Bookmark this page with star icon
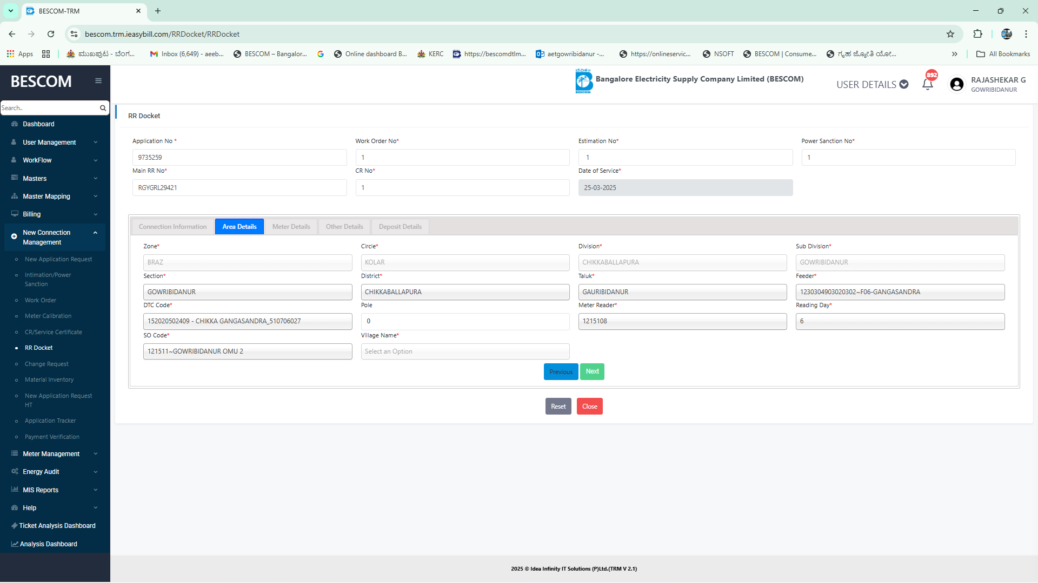This screenshot has height=583, width=1038. tap(950, 34)
